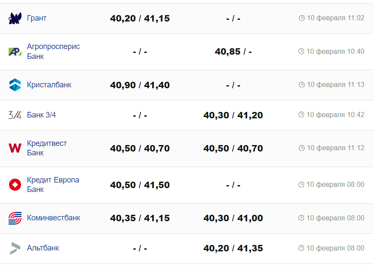Click the Кредит Европа Банк logo icon
This screenshot has height=266, width=378.
click(15, 185)
